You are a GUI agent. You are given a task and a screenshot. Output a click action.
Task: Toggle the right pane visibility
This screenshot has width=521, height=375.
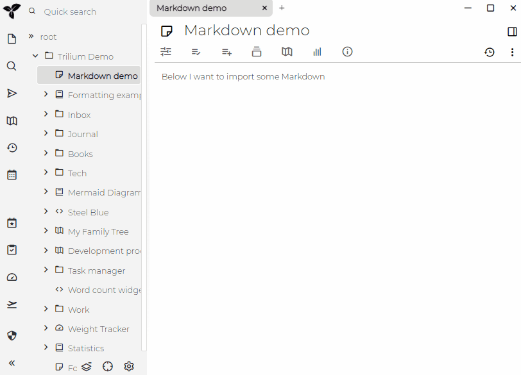(x=512, y=31)
